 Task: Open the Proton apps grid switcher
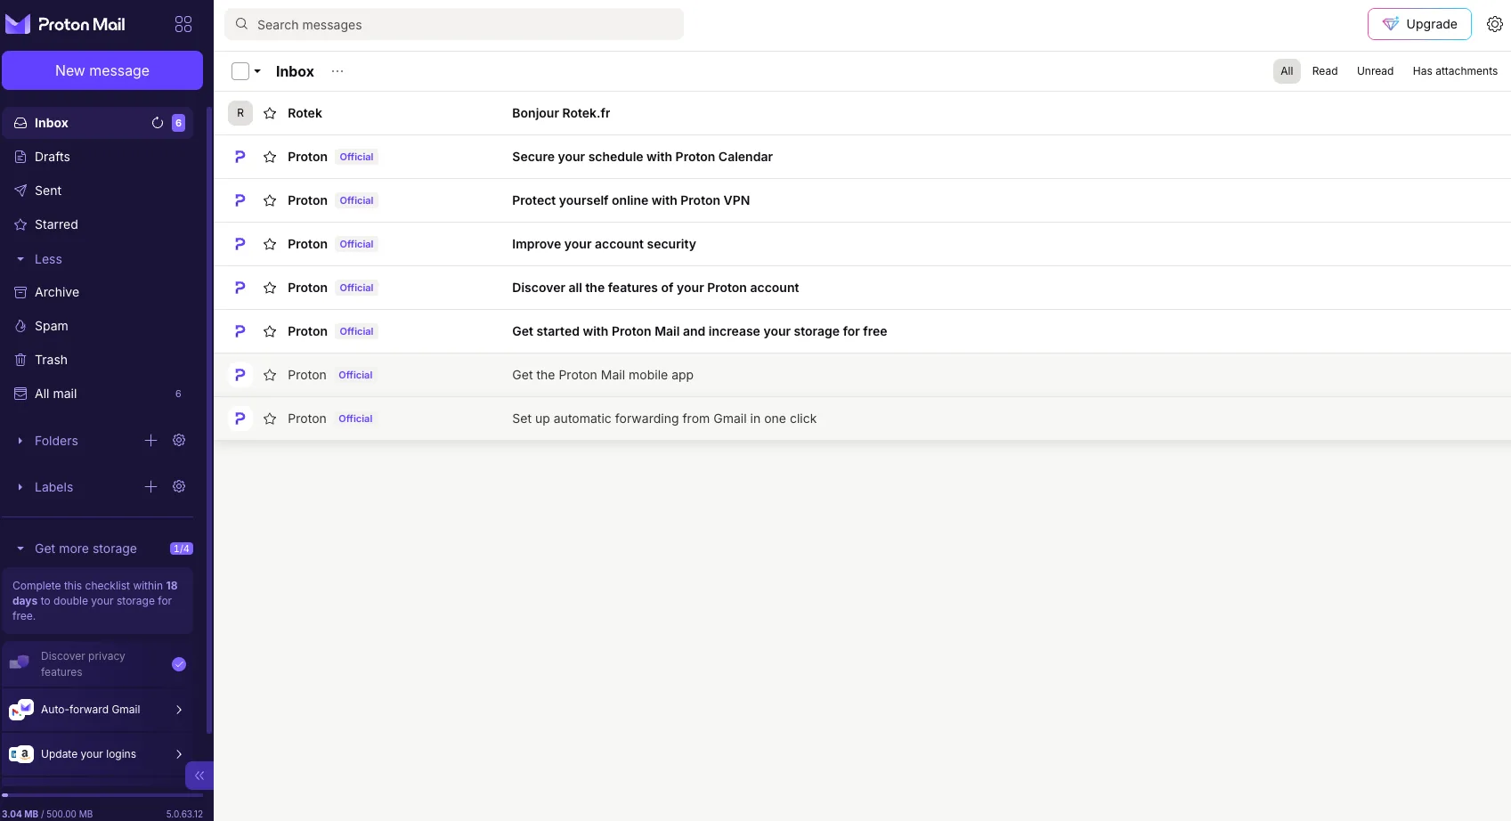click(x=183, y=24)
